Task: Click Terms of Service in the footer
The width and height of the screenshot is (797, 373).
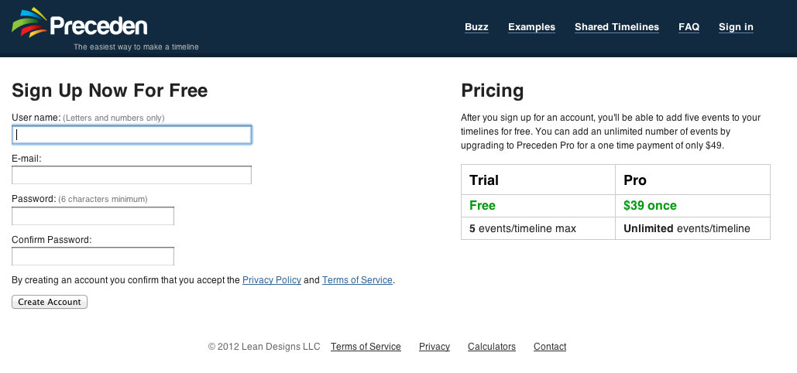Action: click(366, 347)
